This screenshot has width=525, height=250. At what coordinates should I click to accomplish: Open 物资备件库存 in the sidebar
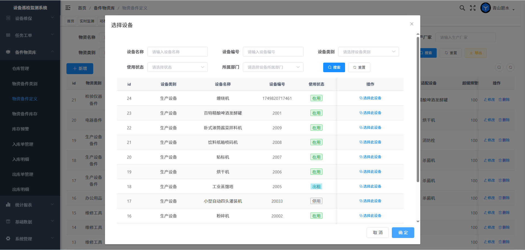point(25,114)
